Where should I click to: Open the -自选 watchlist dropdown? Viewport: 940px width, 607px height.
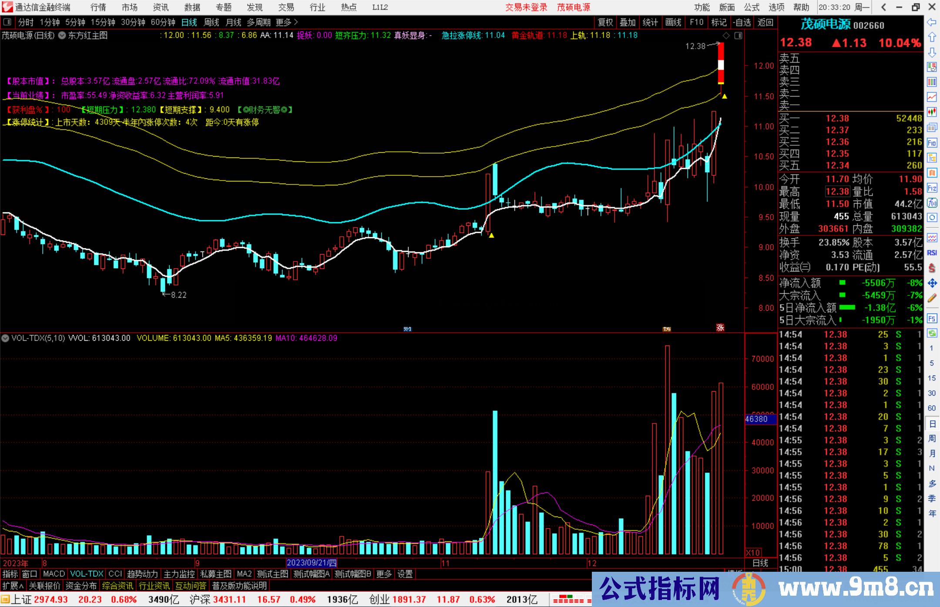coord(742,22)
